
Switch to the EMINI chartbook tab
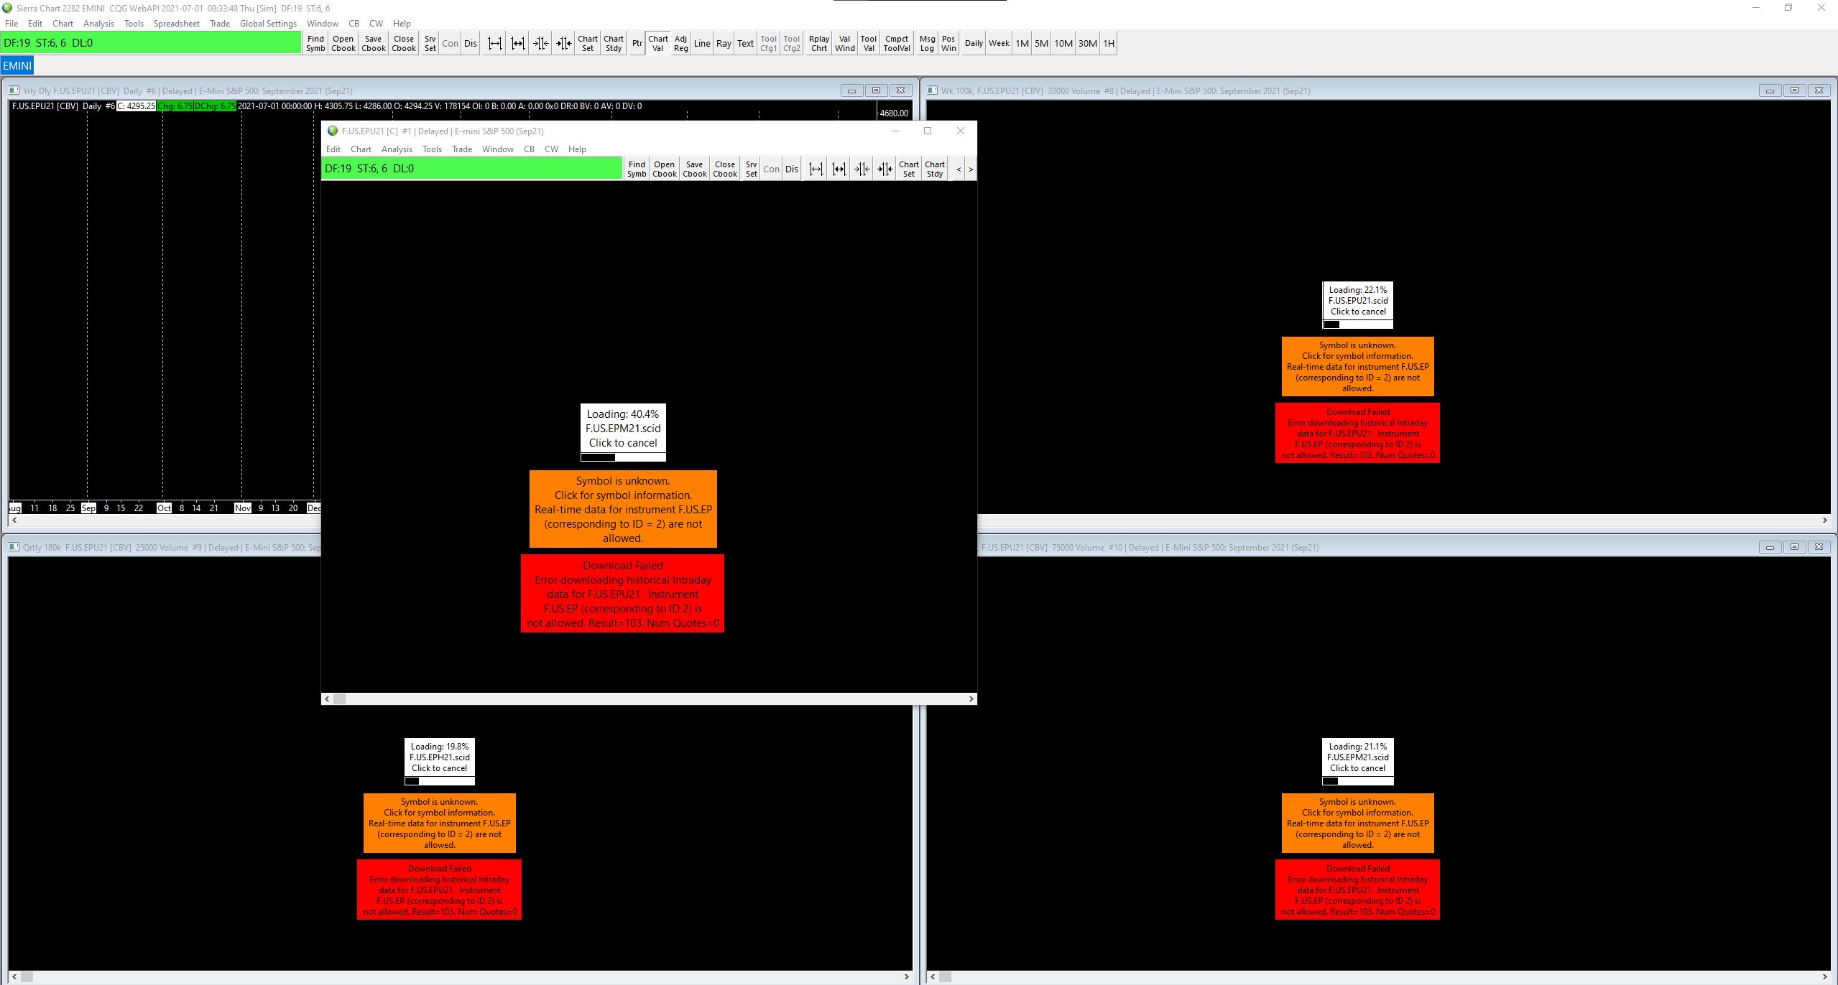[17, 66]
